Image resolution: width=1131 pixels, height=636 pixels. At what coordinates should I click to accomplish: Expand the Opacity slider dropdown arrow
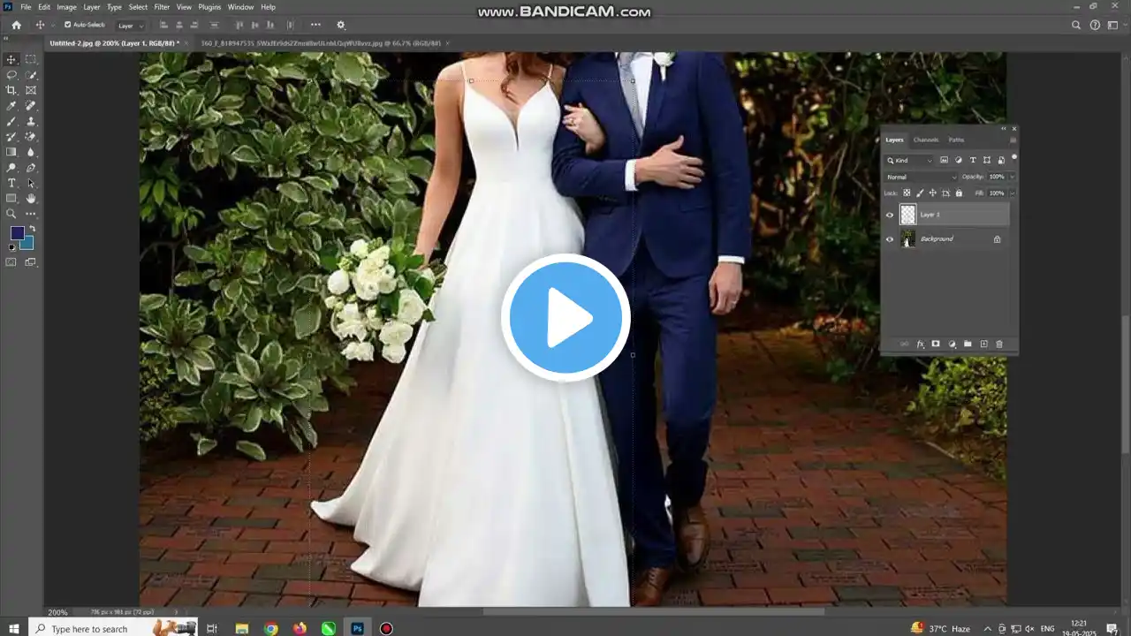click(x=1011, y=178)
